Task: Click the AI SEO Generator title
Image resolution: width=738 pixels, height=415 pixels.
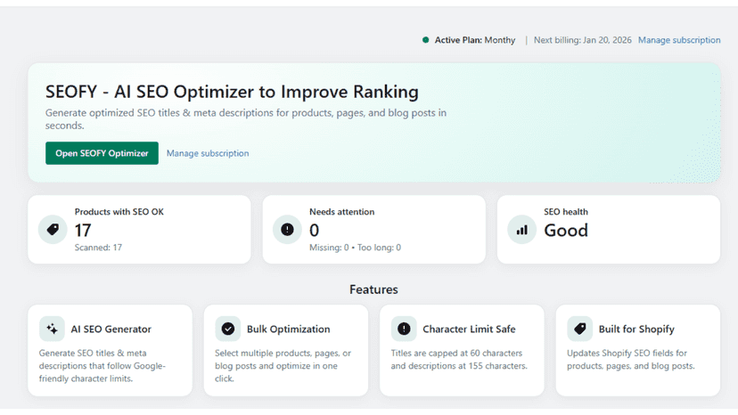Action: pos(111,329)
